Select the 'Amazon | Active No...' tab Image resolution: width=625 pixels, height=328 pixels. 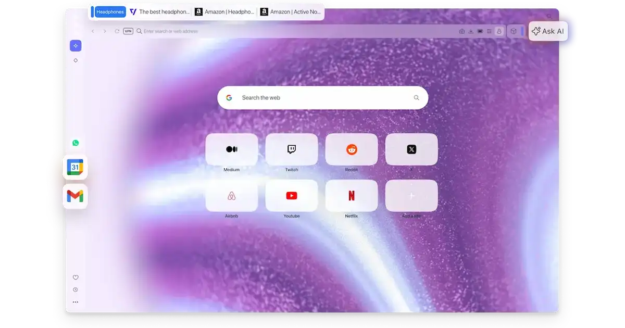(x=291, y=12)
